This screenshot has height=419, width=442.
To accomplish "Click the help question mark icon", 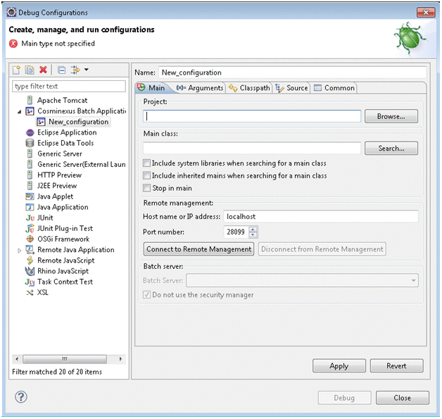I will [x=21, y=398].
